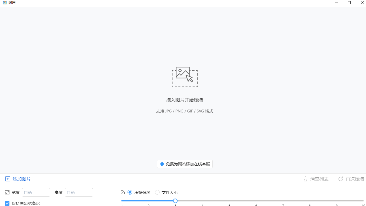Select the 文件大小 radio button

pos(157,192)
